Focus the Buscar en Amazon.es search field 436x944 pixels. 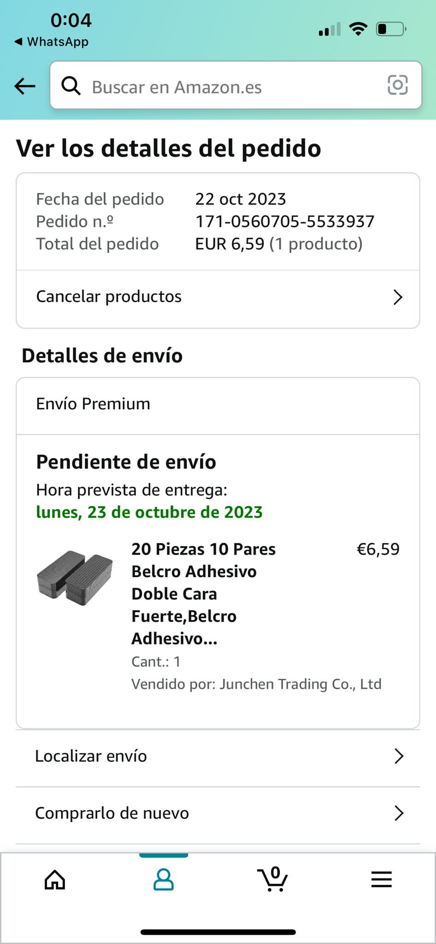(236, 85)
